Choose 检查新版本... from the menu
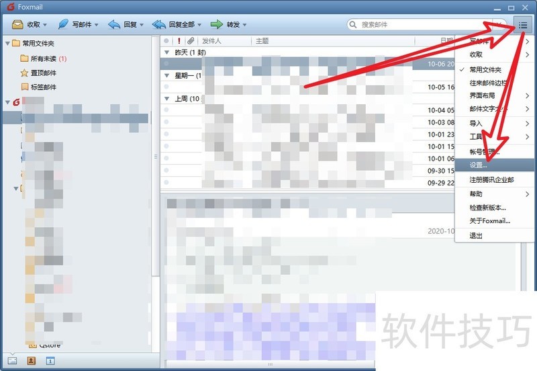Screen dimensions: 537x371 494,208
